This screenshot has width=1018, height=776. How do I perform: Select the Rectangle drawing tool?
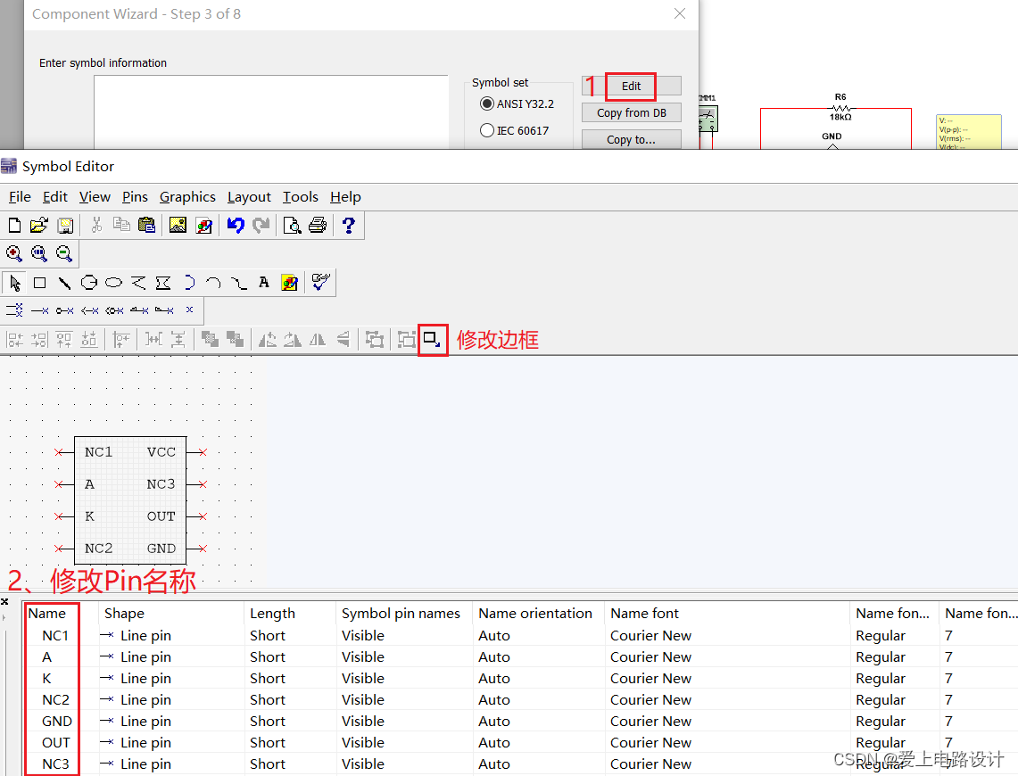[39, 283]
